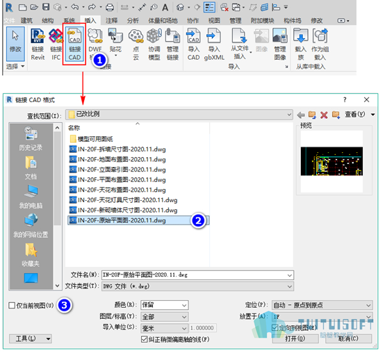Open Favorites (收藏夹) in sidebar

point(31,255)
